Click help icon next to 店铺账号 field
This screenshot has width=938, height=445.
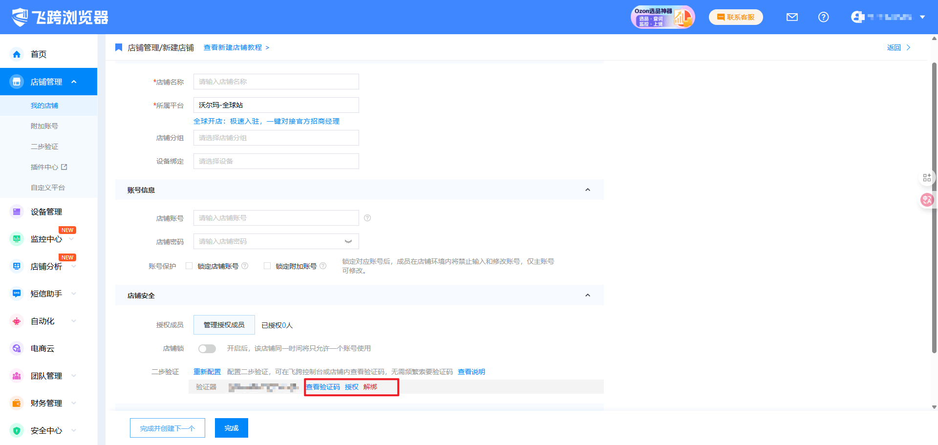367,218
